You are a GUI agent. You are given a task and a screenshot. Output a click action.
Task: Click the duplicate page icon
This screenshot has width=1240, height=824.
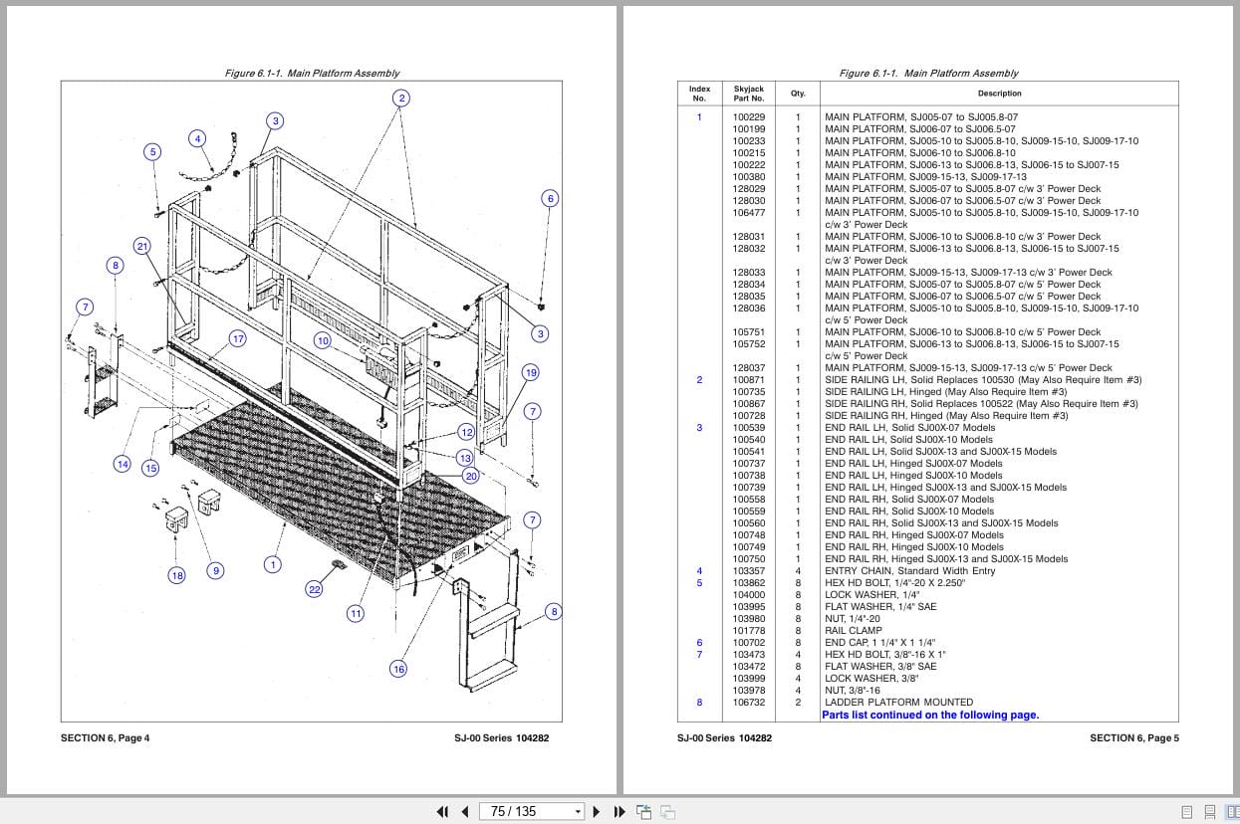click(667, 811)
